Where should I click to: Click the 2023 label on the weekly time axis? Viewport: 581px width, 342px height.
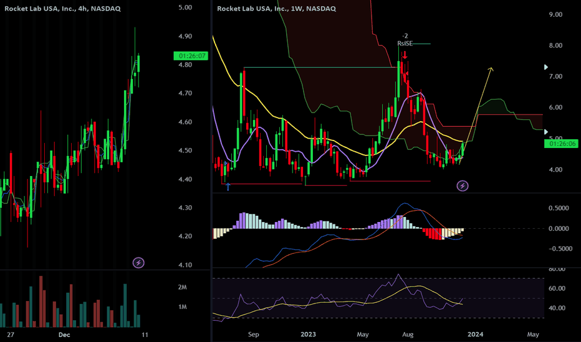(x=309, y=335)
